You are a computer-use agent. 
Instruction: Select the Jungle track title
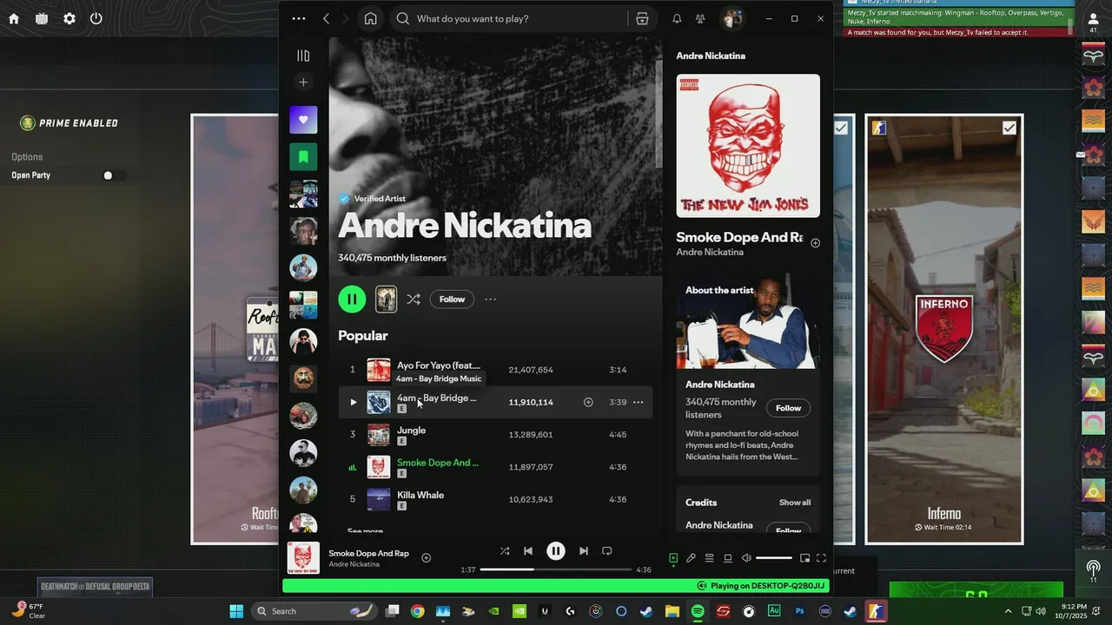411,431
